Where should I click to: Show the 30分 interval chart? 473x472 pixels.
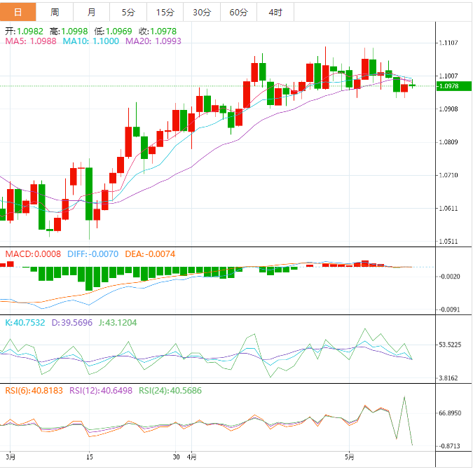click(x=202, y=12)
